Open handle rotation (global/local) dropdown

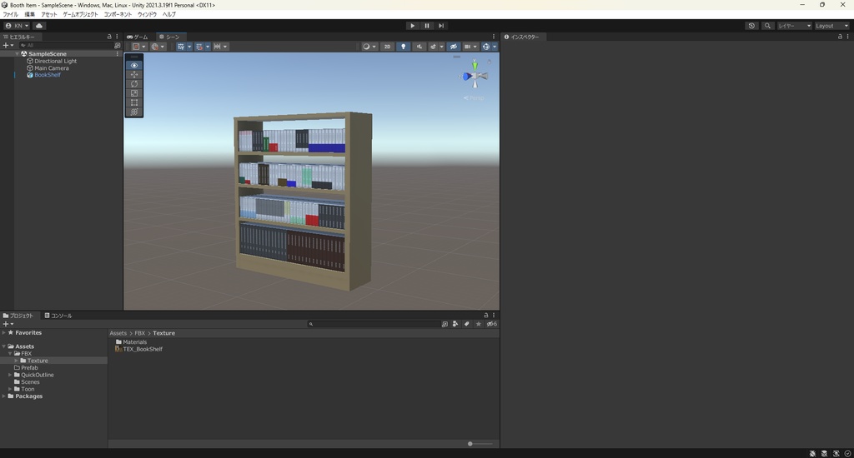coord(158,47)
